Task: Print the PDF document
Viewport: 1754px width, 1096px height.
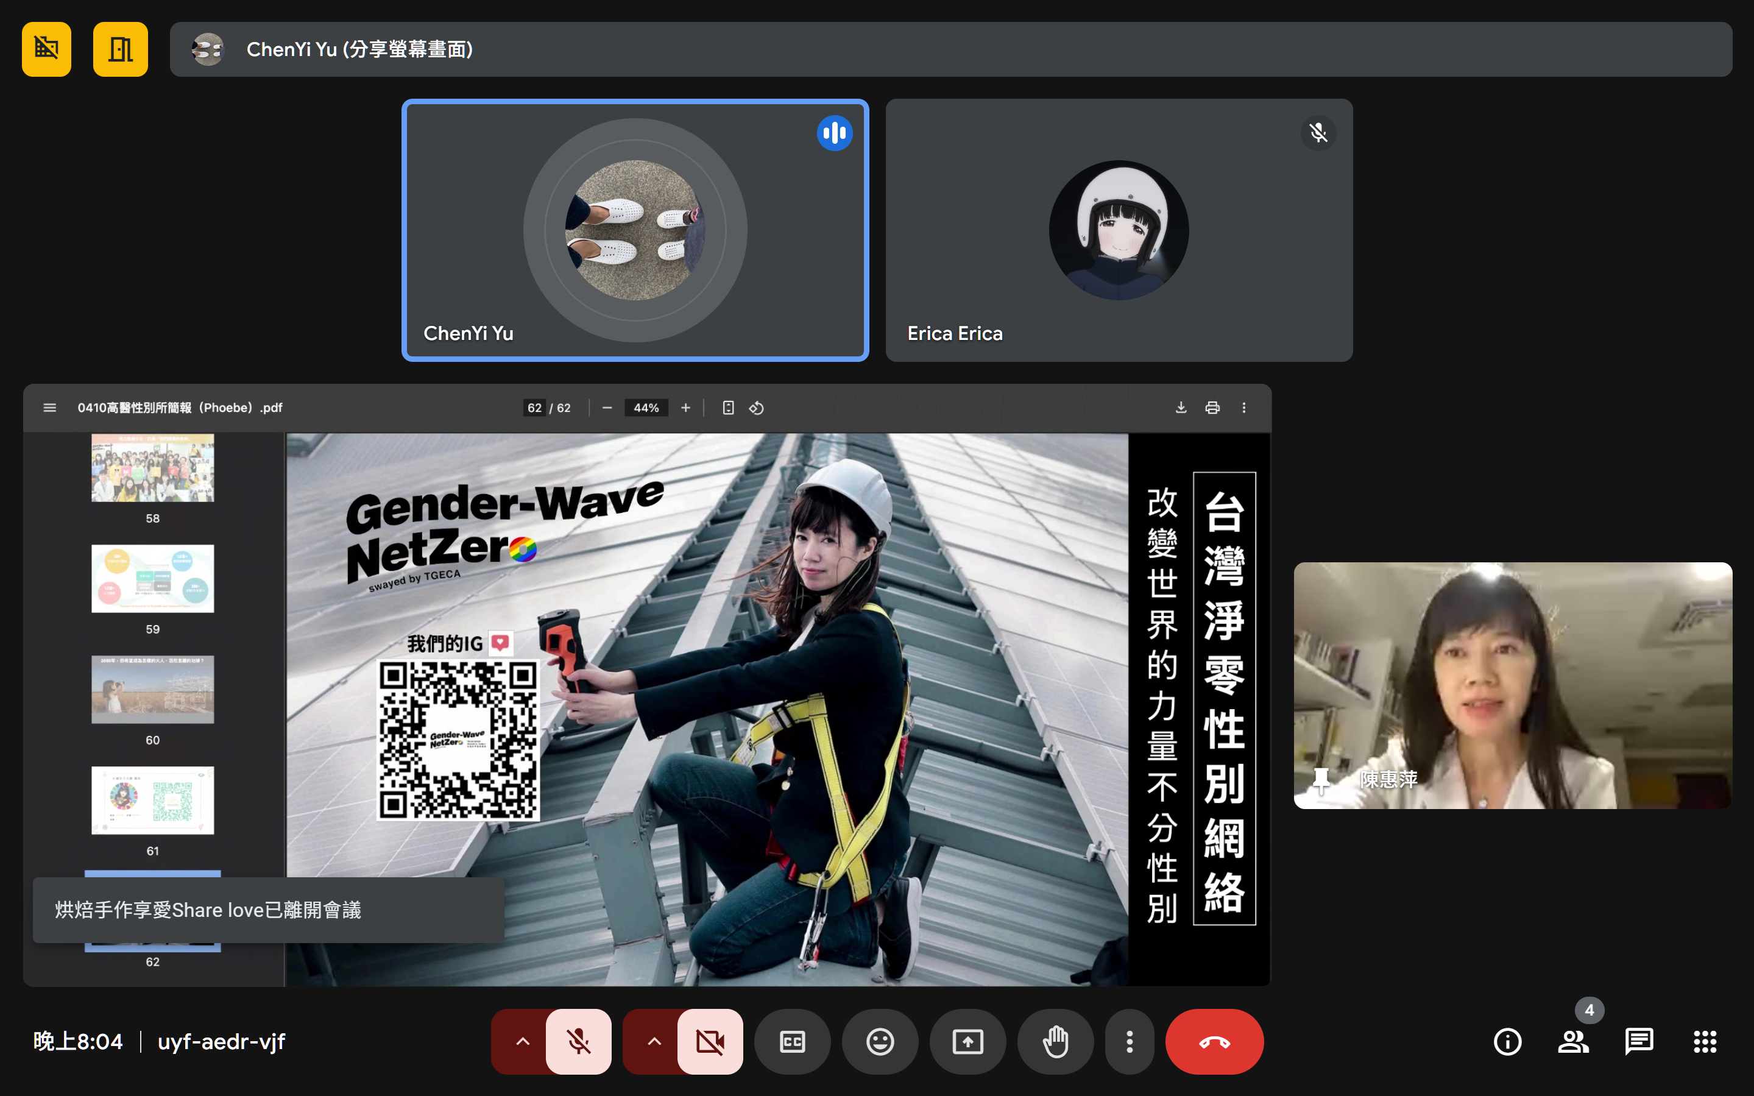Action: 1212,408
